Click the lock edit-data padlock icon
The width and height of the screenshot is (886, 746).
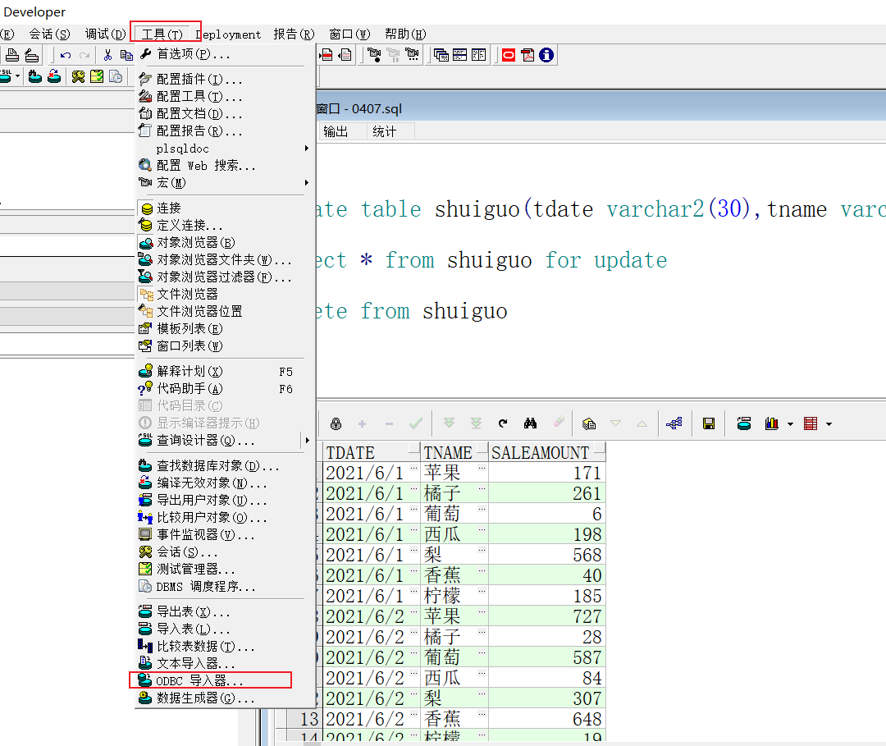[x=336, y=423]
